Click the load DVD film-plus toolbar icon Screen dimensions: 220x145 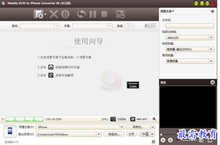(39, 14)
